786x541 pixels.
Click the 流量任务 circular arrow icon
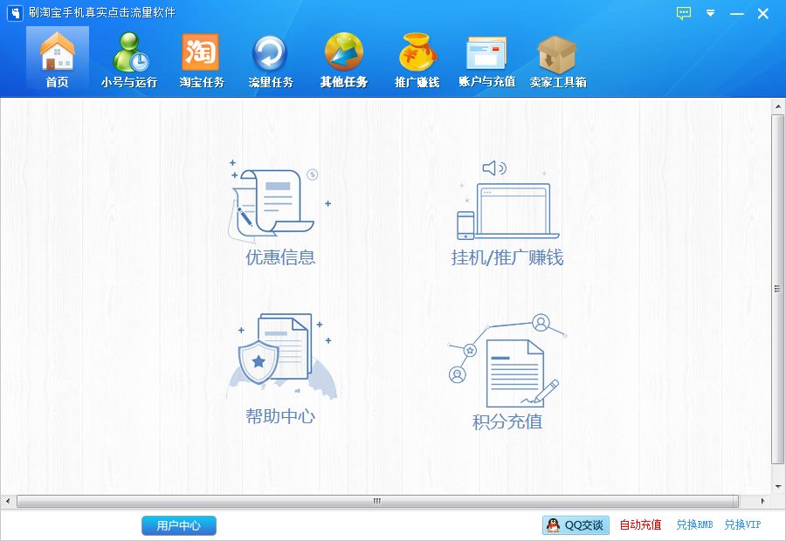[x=270, y=54]
